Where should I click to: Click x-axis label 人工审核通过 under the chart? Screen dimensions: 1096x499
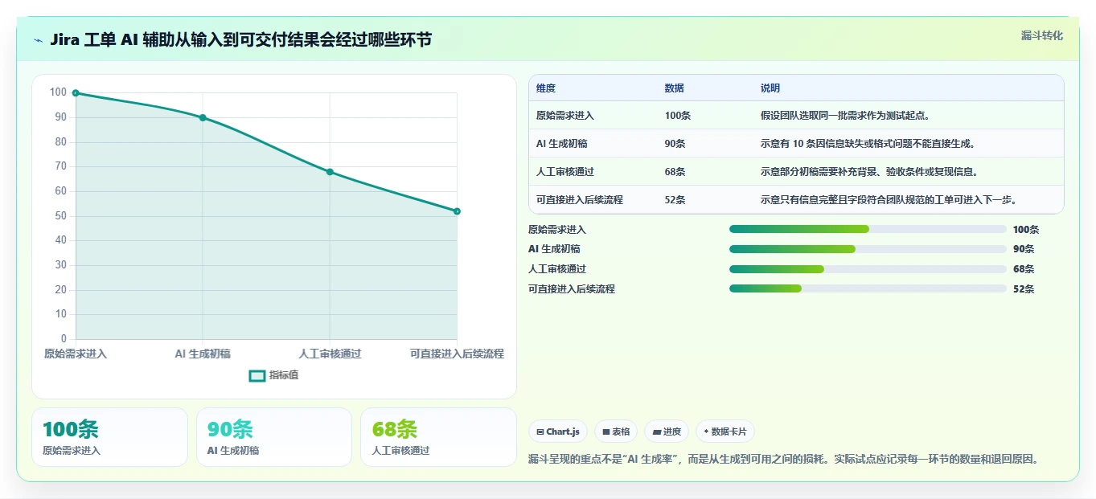(x=330, y=354)
